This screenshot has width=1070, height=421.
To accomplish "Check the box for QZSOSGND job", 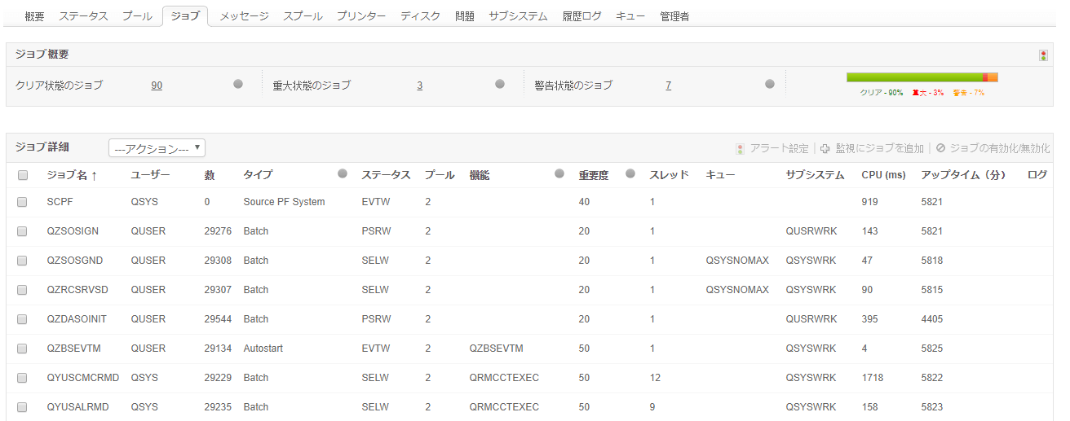I will pos(23,261).
